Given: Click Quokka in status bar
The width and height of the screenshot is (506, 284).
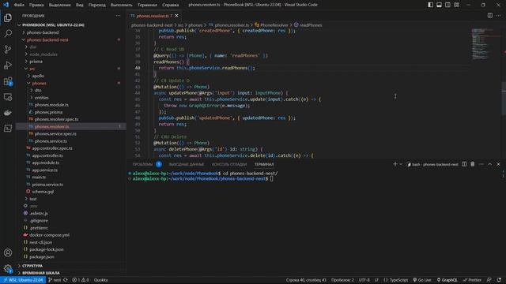Looking at the screenshot, I should point(100,280).
